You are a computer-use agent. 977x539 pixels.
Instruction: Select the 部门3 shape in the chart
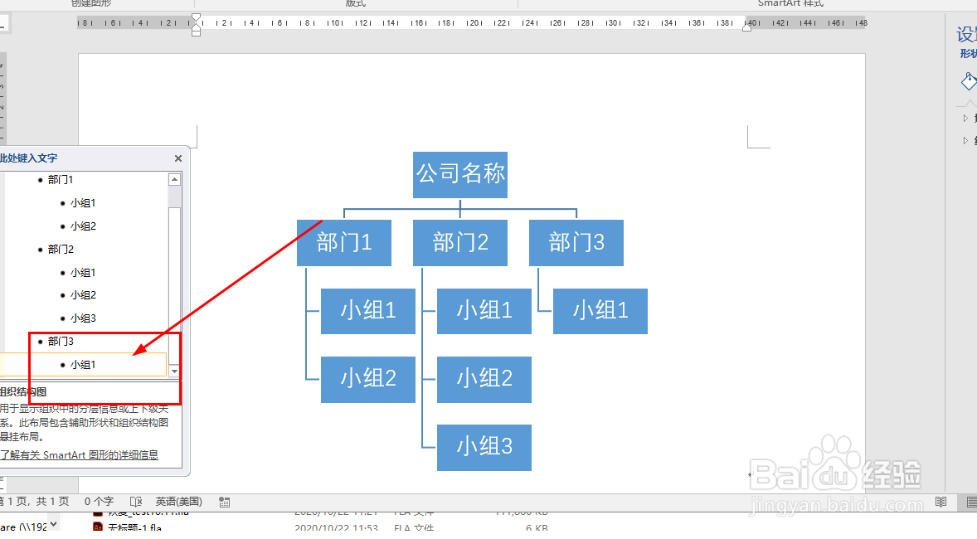pyautogui.click(x=576, y=242)
